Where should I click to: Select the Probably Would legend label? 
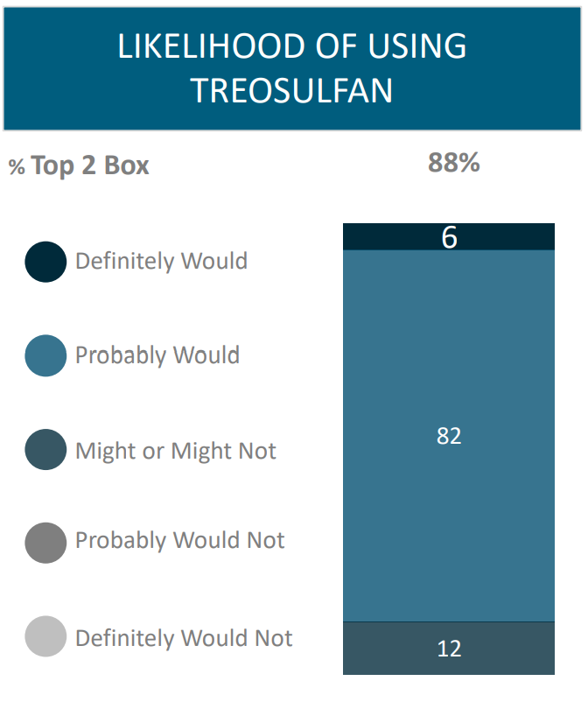click(157, 355)
